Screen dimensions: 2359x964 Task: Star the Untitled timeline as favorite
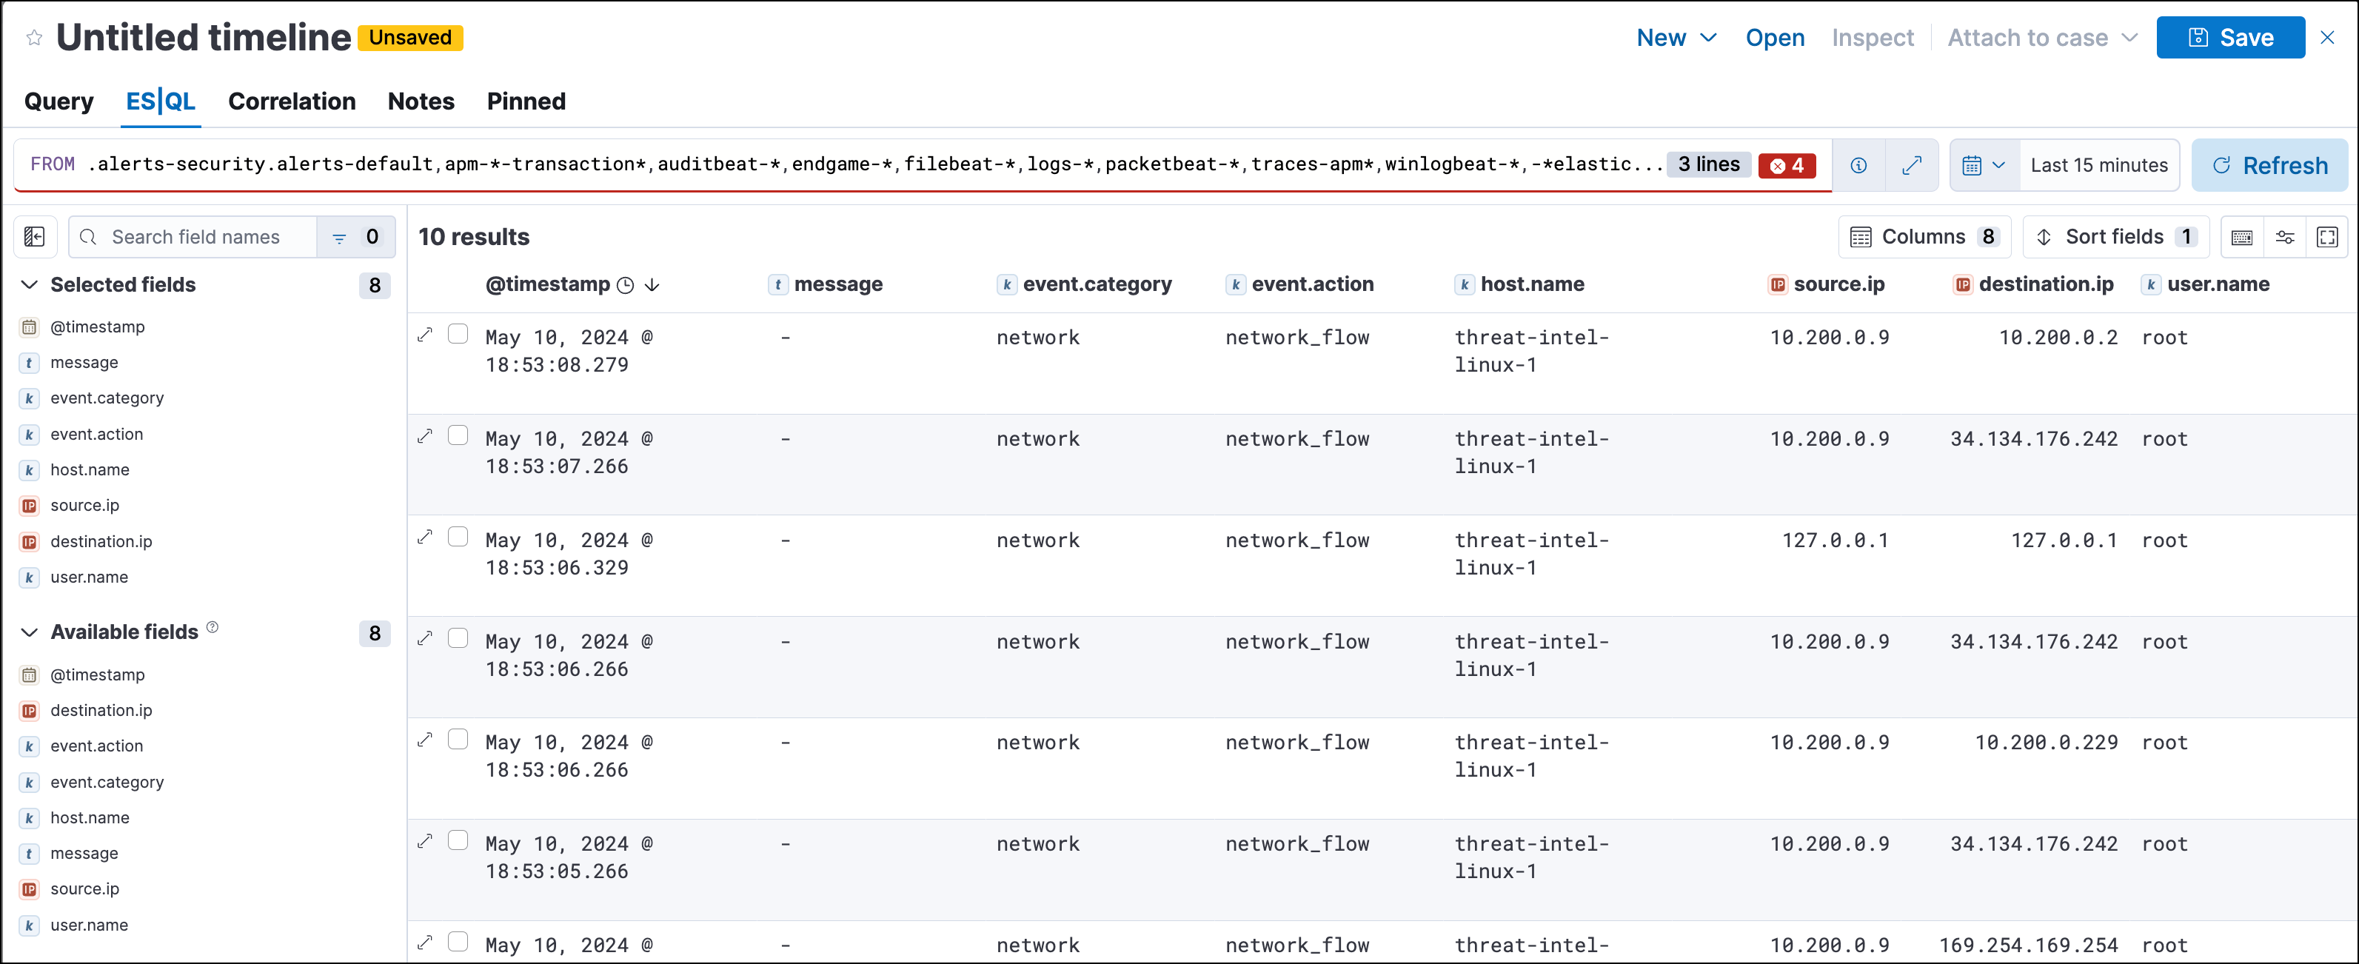[34, 36]
